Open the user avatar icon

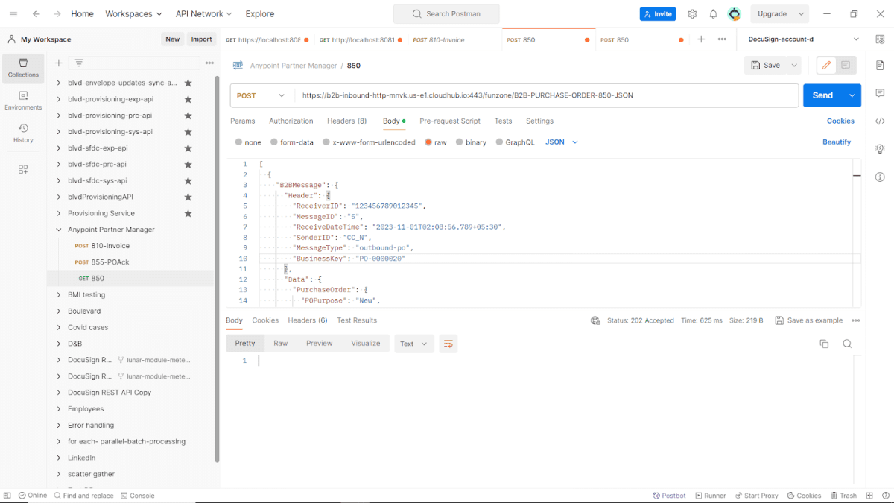coord(735,13)
